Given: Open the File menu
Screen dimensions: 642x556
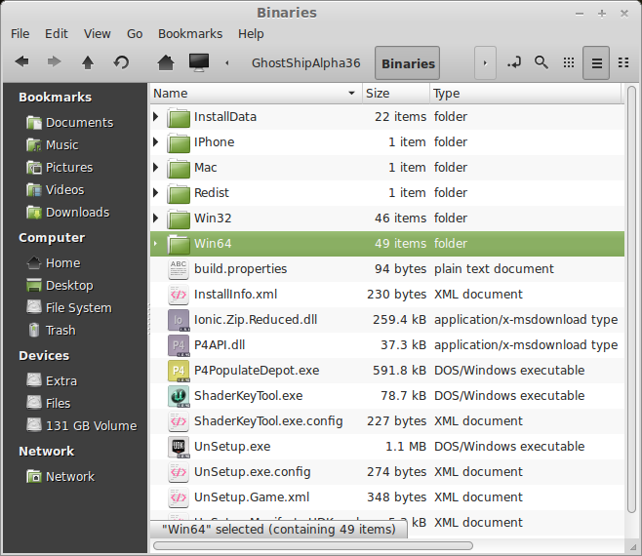Looking at the screenshot, I should pyautogui.click(x=20, y=33).
